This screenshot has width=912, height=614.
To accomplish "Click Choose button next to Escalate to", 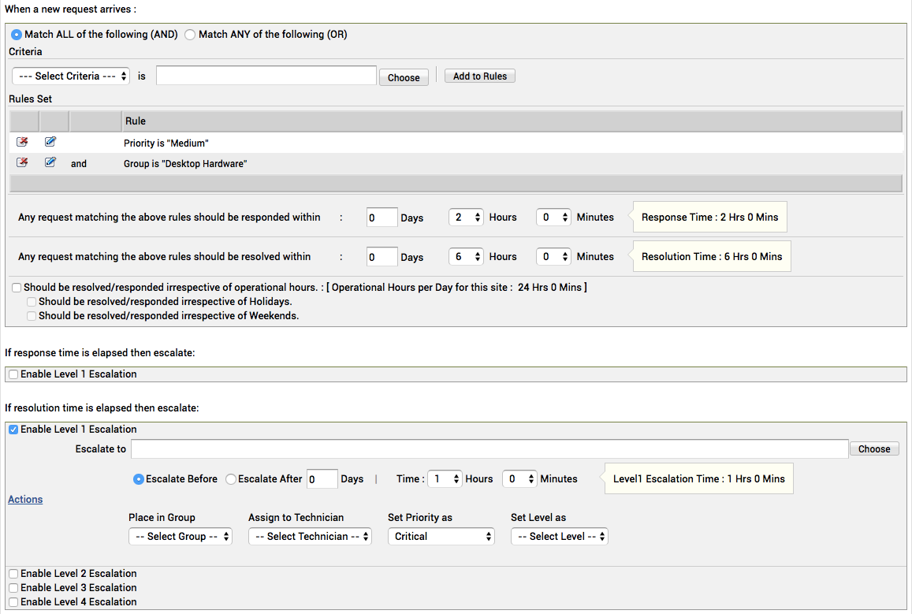I will (x=874, y=449).
